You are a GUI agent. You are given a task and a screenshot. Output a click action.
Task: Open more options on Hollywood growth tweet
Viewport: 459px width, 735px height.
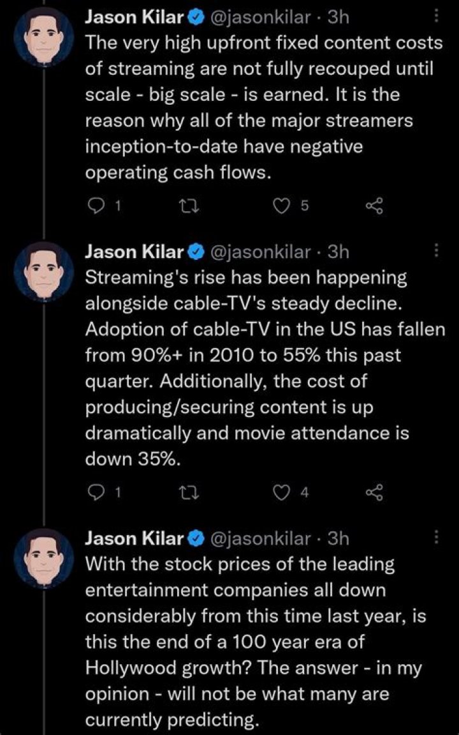[436, 538]
